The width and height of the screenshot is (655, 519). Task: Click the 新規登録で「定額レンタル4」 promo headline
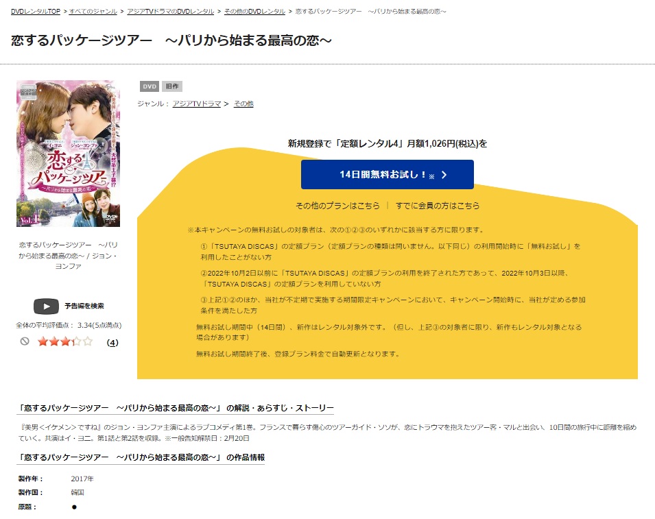(x=388, y=143)
